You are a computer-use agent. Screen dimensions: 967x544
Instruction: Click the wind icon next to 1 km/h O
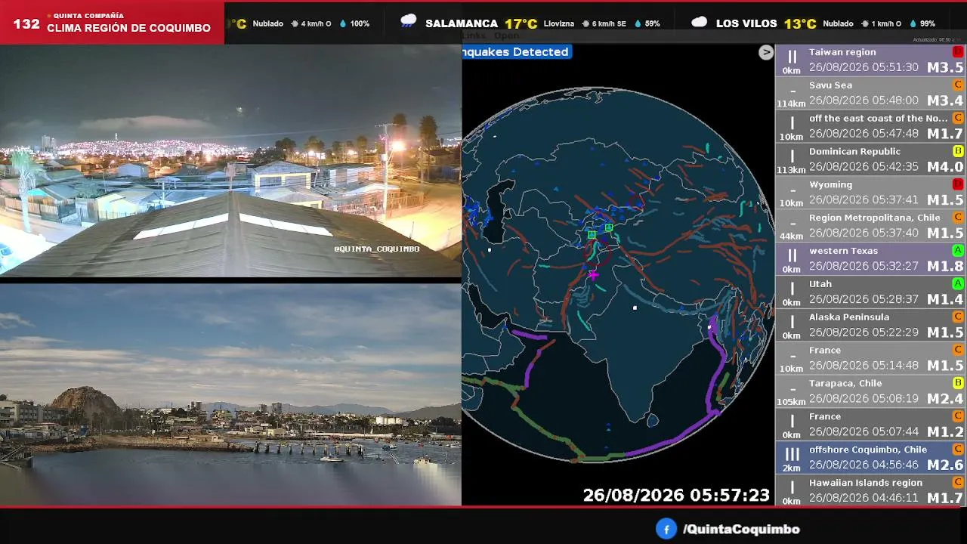pos(864,23)
